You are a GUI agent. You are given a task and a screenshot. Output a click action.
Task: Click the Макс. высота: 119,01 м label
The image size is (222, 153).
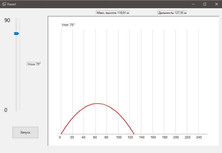point(113,13)
